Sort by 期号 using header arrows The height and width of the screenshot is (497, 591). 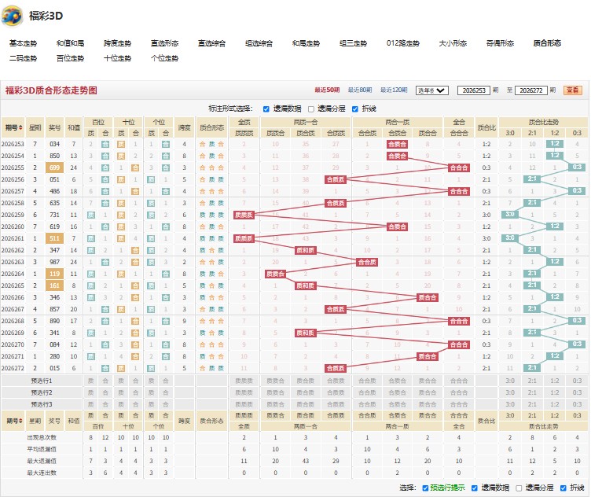tap(20, 128)
